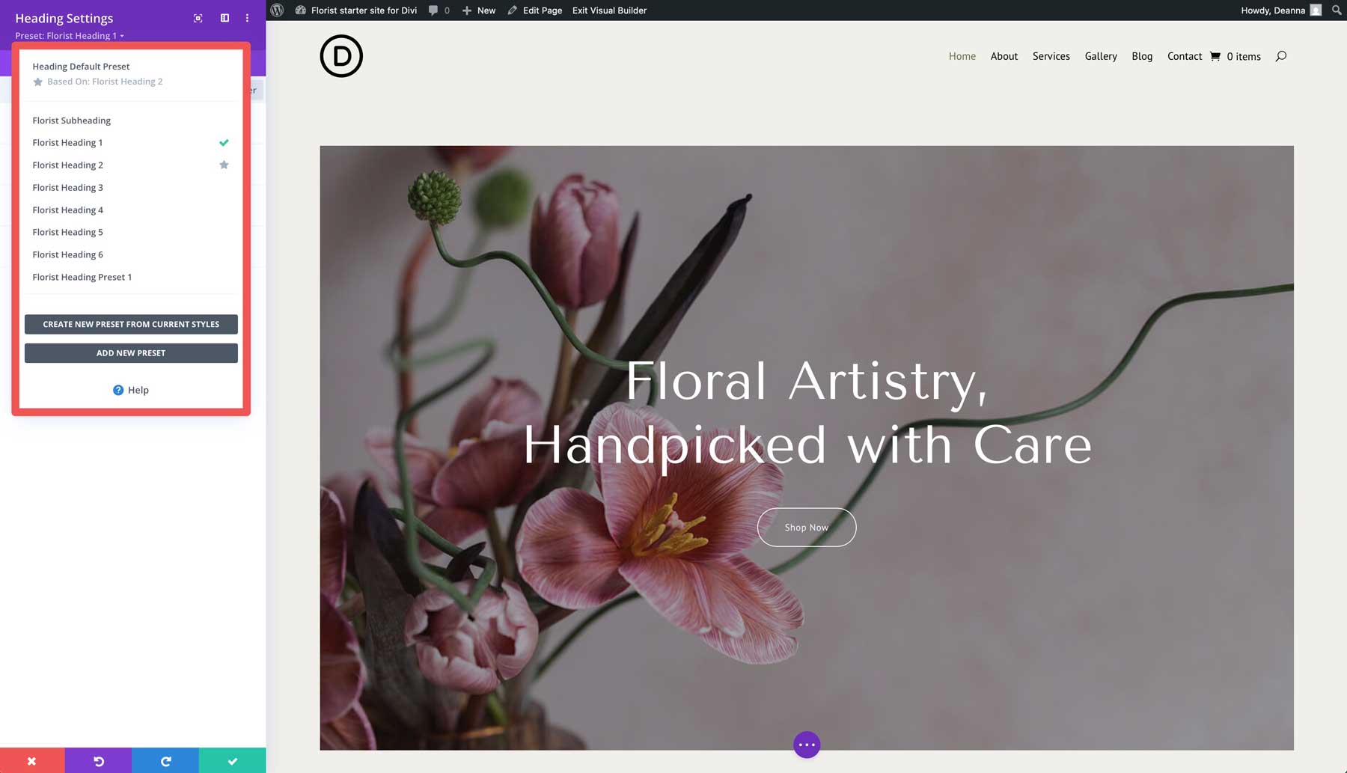The width and height of the screenshot is (1347, 773).
Task: Click the WordPress logo in the admin bar
Action: tap(277, 10)
